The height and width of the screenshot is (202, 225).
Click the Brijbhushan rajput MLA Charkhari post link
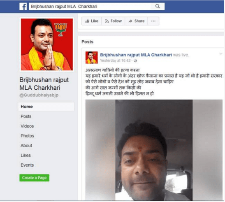pos(136,55)
